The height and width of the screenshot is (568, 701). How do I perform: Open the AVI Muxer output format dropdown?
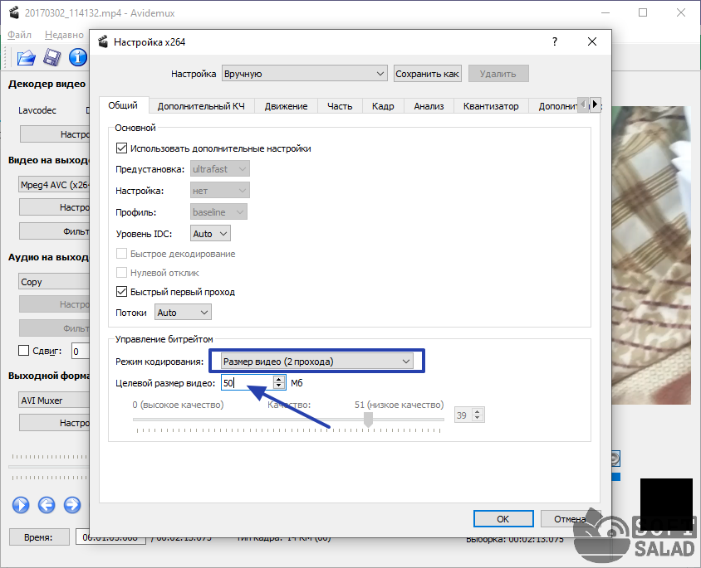click(54, 401)
